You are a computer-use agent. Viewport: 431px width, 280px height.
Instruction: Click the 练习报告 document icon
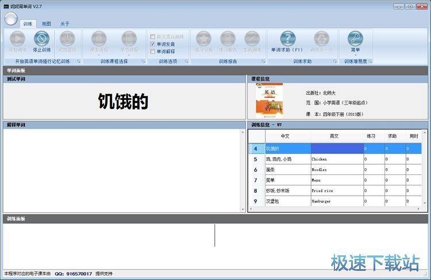coord(228,39)
